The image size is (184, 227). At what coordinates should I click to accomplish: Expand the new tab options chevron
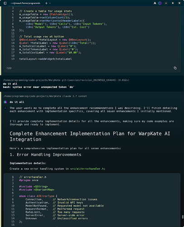[x=50, y=3]
